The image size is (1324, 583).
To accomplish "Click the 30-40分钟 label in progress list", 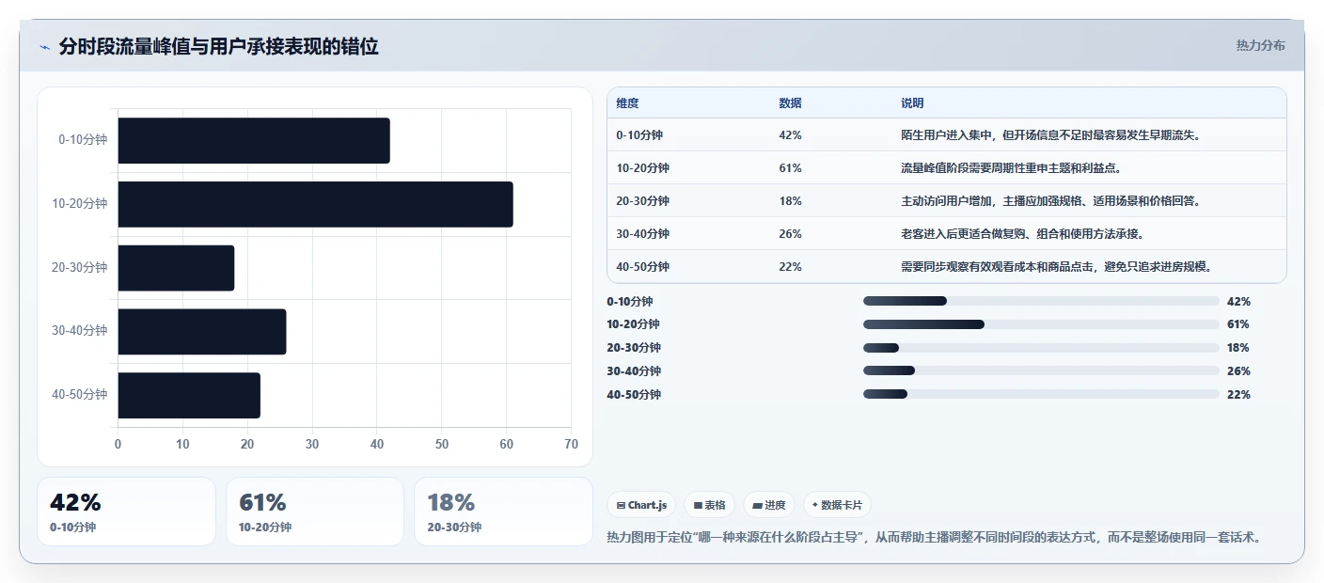I will tap(634, 371).
